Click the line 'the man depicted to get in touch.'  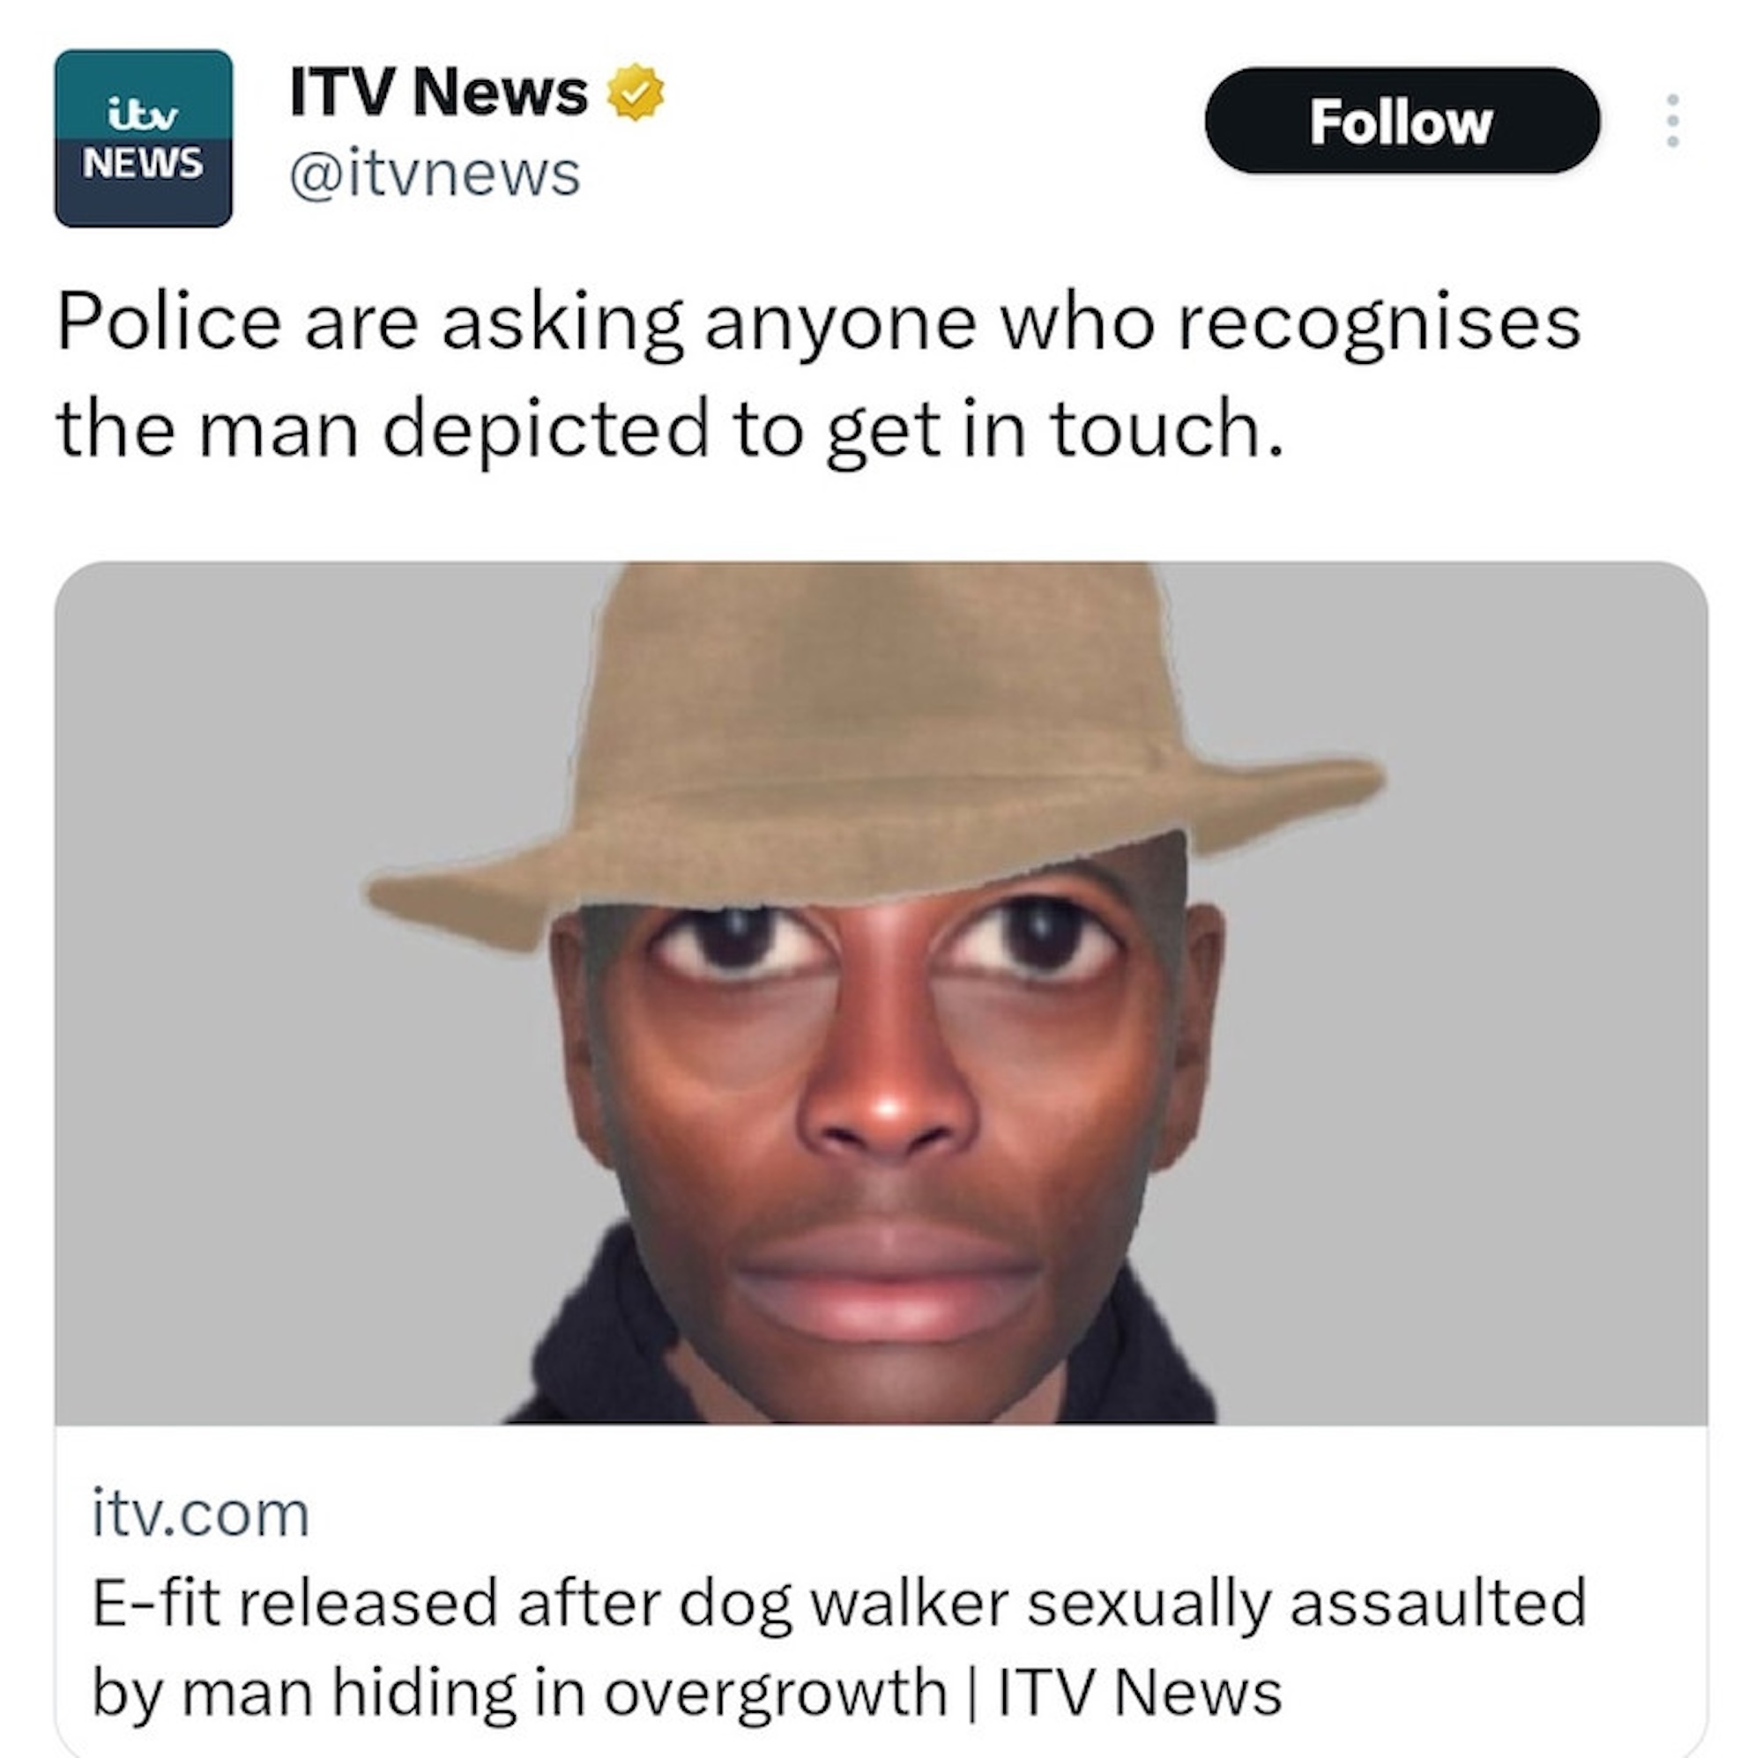(671, 429)
